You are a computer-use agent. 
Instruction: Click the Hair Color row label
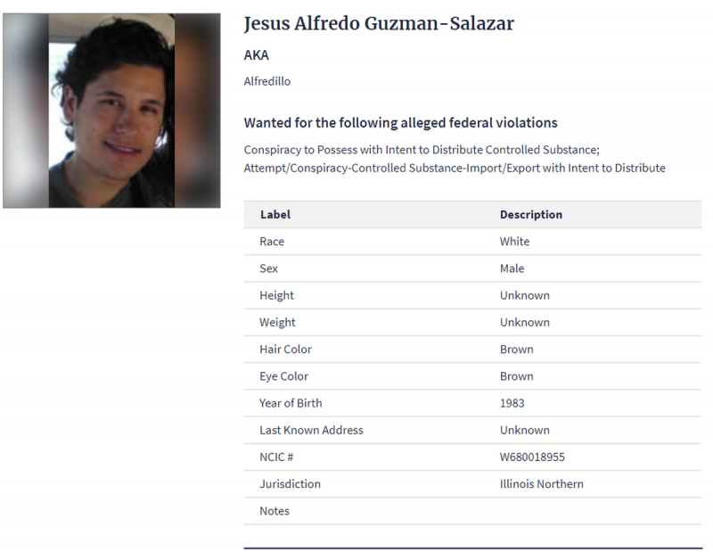coord(285,350)
